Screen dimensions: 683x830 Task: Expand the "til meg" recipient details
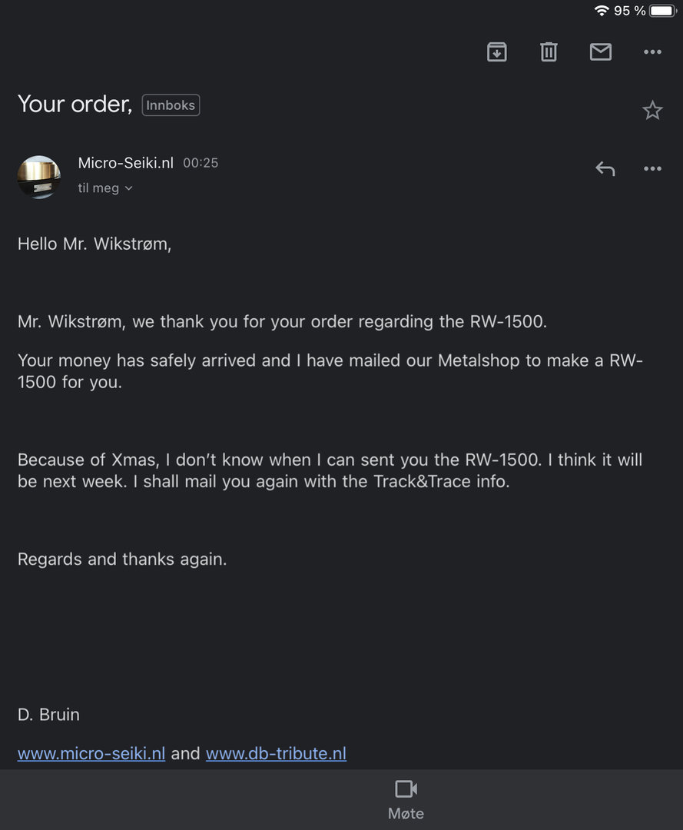[x=105, y=188]
